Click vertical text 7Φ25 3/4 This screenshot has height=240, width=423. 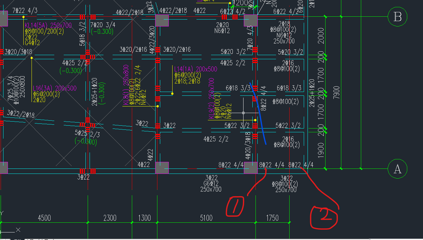point(10,88)
